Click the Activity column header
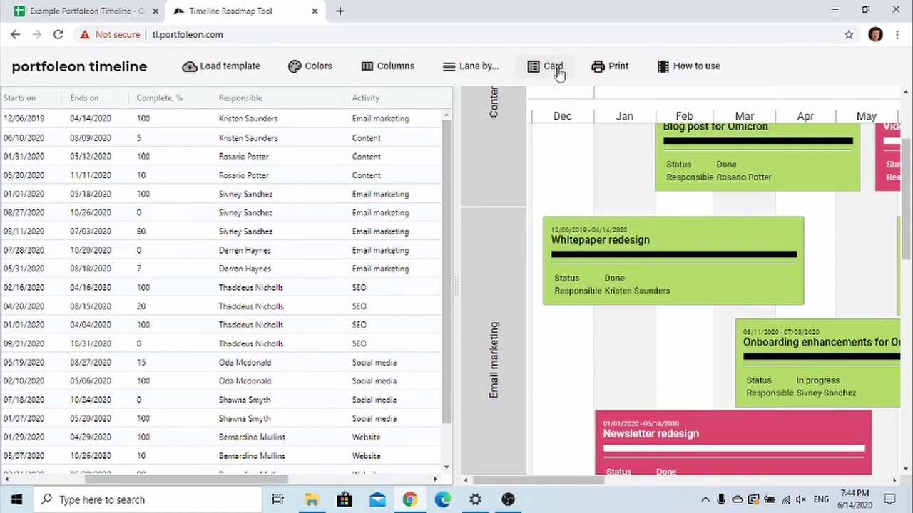913x513 pixels. pos(365,98)
